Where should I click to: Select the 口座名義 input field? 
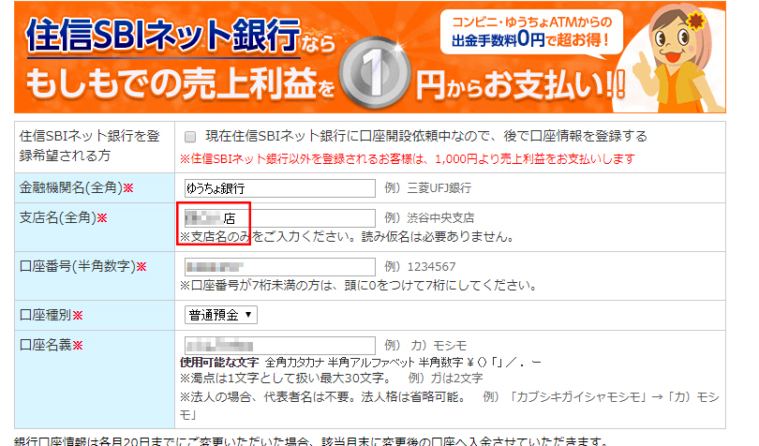[x=280, y=345]
